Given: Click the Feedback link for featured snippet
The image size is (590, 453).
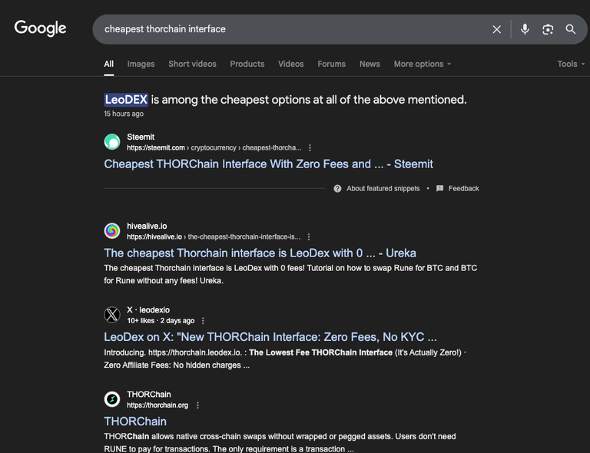Looking at the screenshot, I should 463,188.
